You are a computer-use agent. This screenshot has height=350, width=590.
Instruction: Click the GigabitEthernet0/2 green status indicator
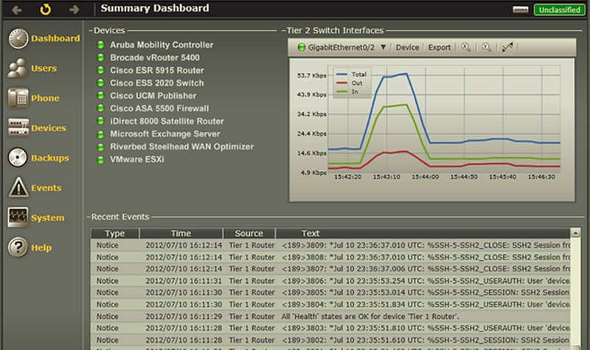point(302,47)
